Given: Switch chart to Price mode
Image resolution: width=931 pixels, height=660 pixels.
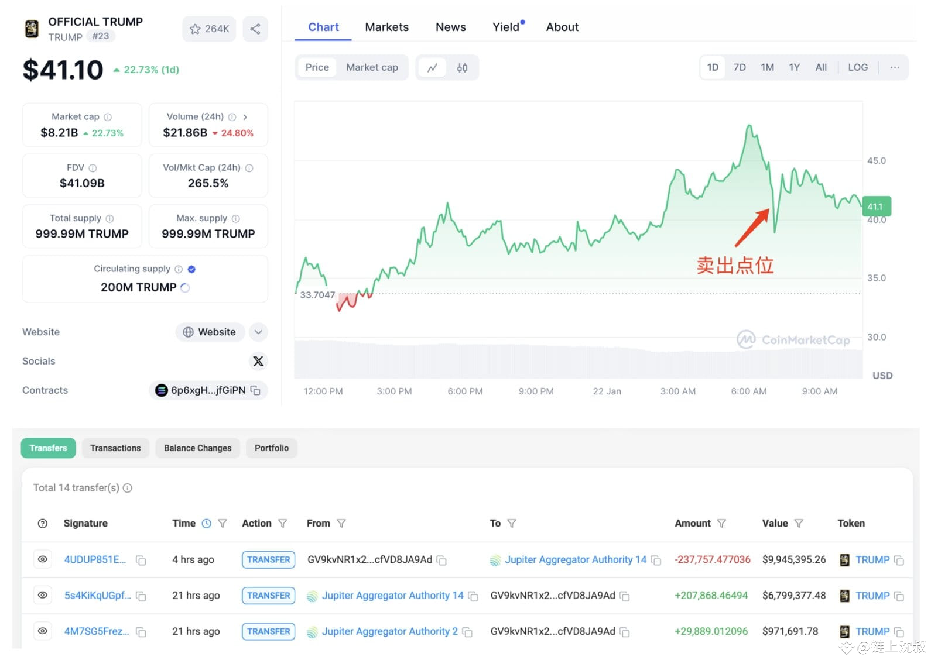Looking at the screenshot, I should click(x=317, y=67).
